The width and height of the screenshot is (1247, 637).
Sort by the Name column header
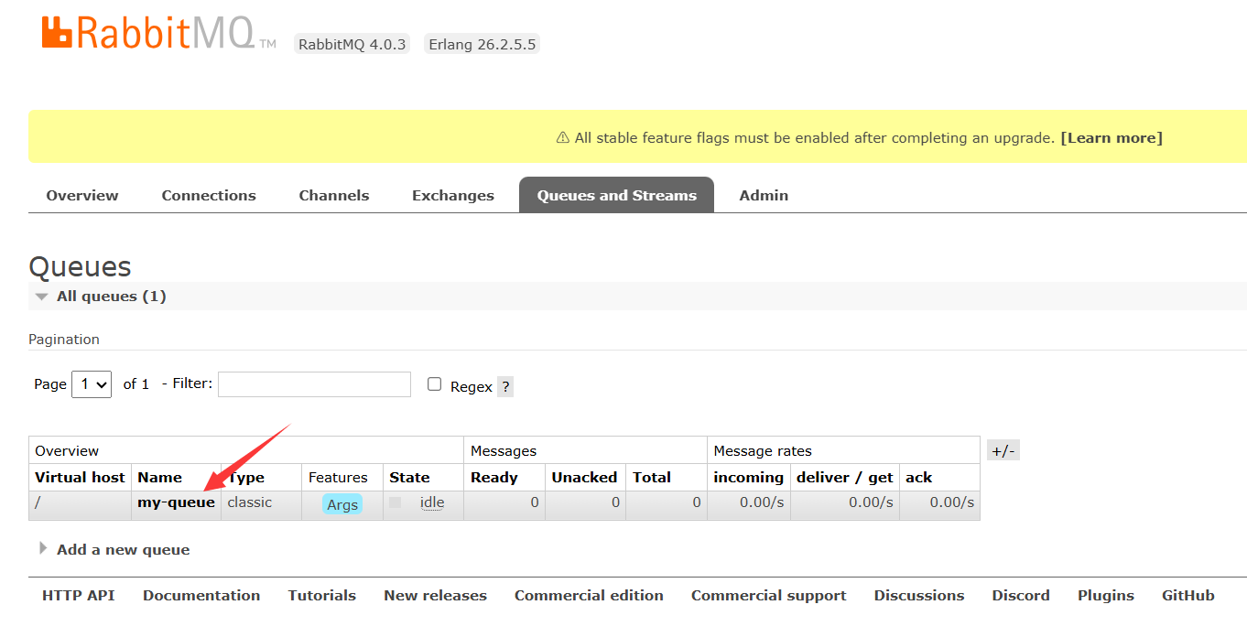pyautogui.click(x=160, y=478)
